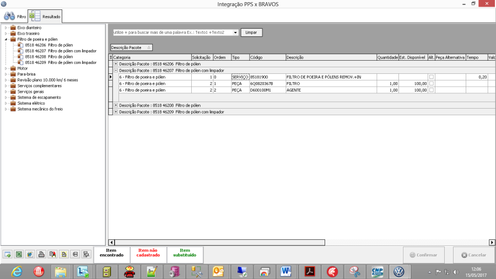Open Internet Explorer from the taskbar
The width and height of the screenshot is (496, 279).
coord(17,272)
